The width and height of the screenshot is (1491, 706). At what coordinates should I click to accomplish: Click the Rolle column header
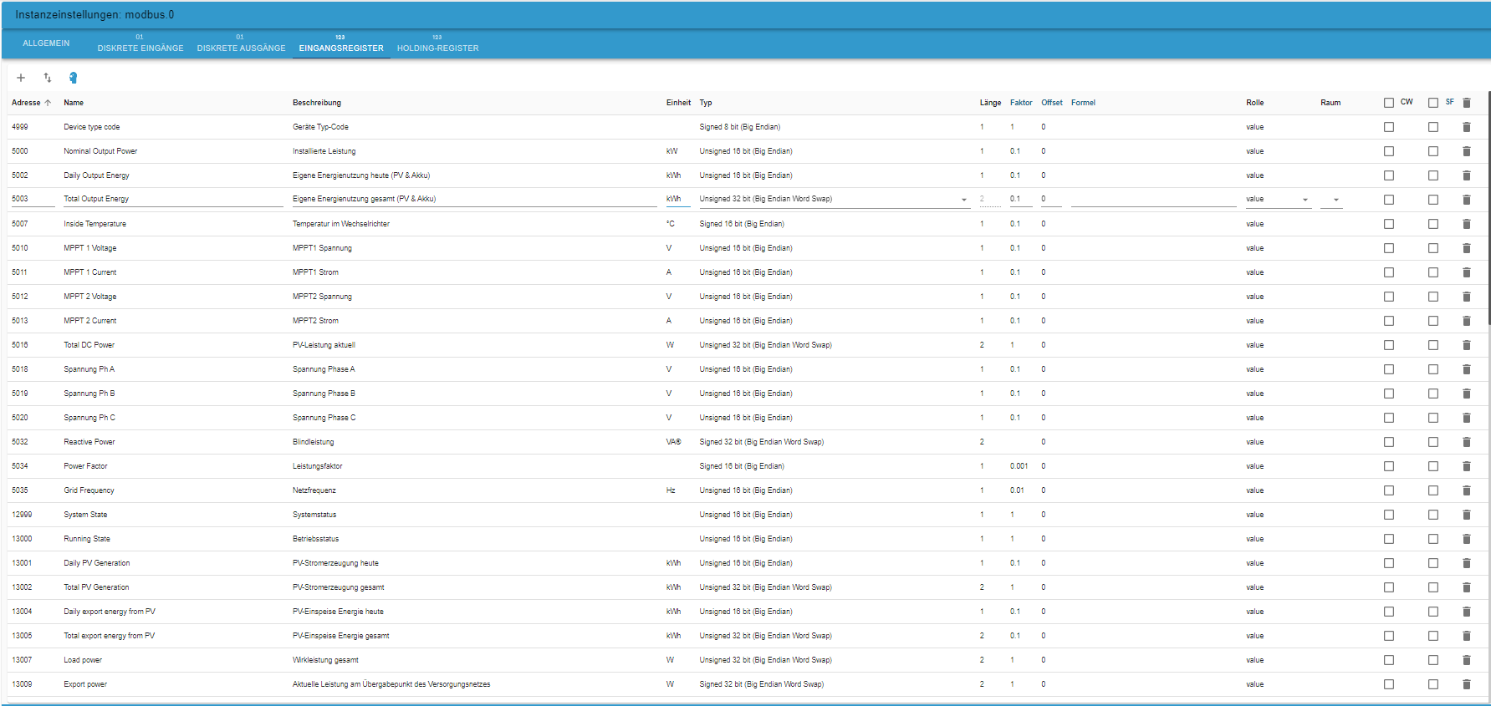pos(1254,103)
